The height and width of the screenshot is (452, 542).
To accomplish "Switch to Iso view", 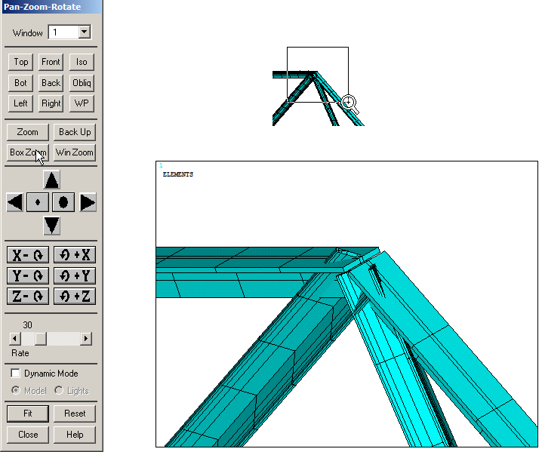I will tap(82, 62).
